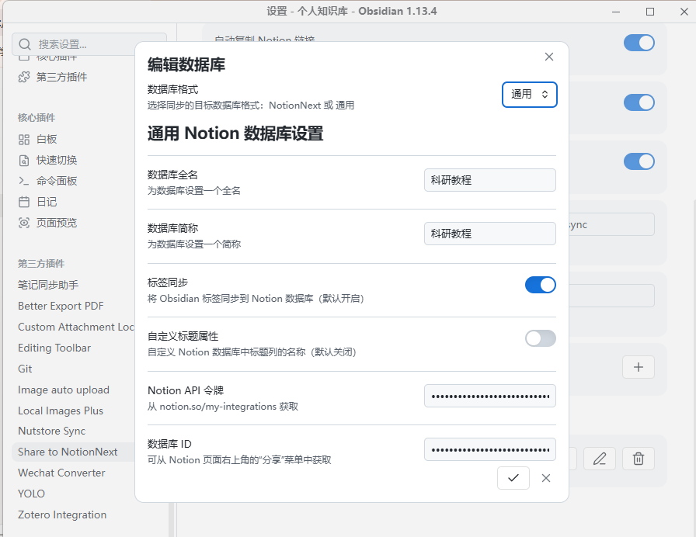This screenshot has width=696, height=537.
Task: Edit the 数据库简称 input field
Action: point(490,234)
